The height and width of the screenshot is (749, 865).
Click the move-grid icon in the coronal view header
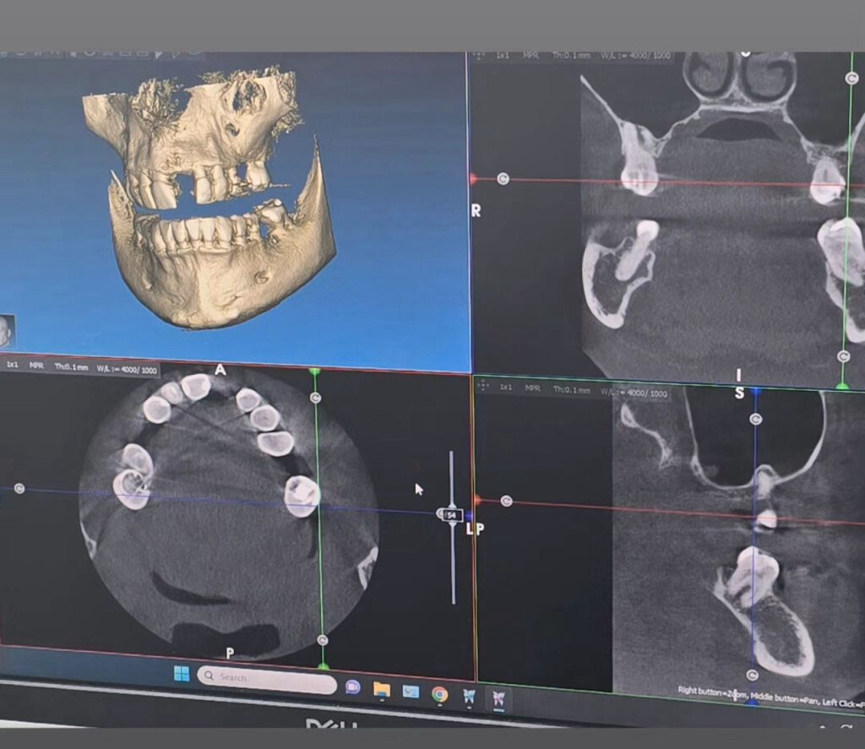tap(479, 56)
